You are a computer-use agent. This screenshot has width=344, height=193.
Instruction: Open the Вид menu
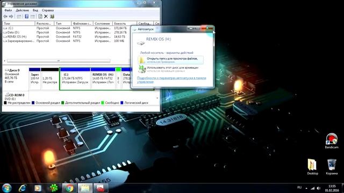(x=35, y=10)
